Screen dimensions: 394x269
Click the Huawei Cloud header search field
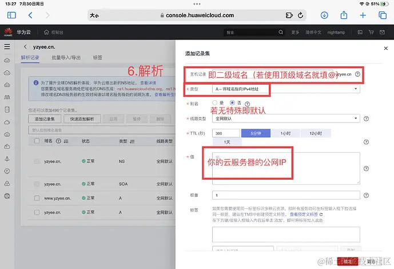(x=251, y=32)
